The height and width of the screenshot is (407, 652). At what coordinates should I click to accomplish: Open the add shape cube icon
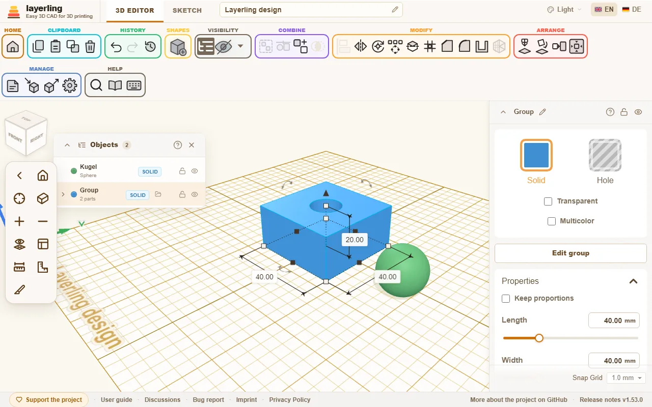pyautogui.click(x=178, y=47)
